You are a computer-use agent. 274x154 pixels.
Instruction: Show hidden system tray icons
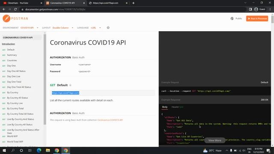pyautogui.click(x=226, y=150)
